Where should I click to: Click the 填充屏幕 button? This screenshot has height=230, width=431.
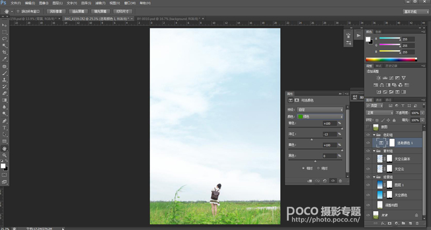100,11
